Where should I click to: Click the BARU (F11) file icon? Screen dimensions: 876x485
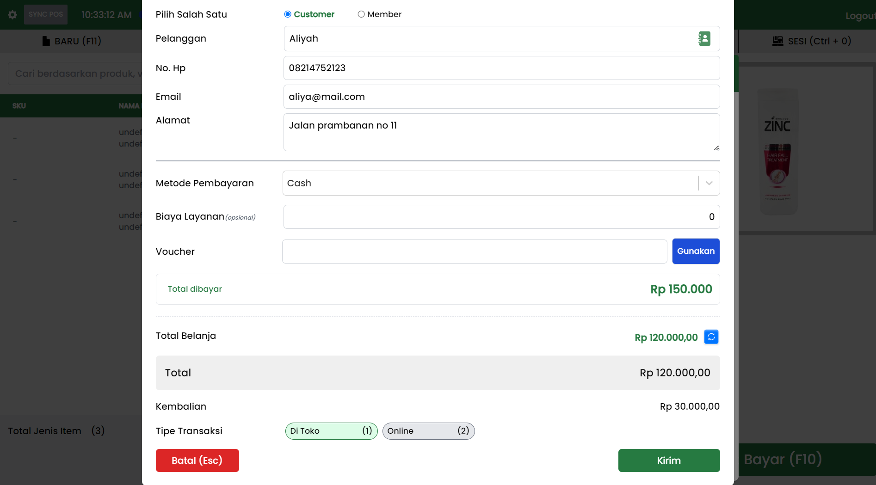pyautogui.click(x=46, y=41)
